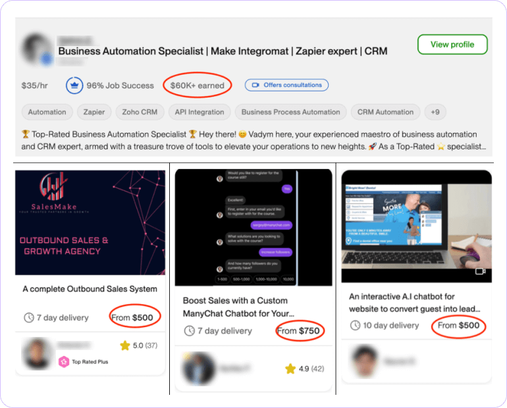Select the Automation skill tag
The height and width of the screenshot is (408, 507).
pos(47,112)
